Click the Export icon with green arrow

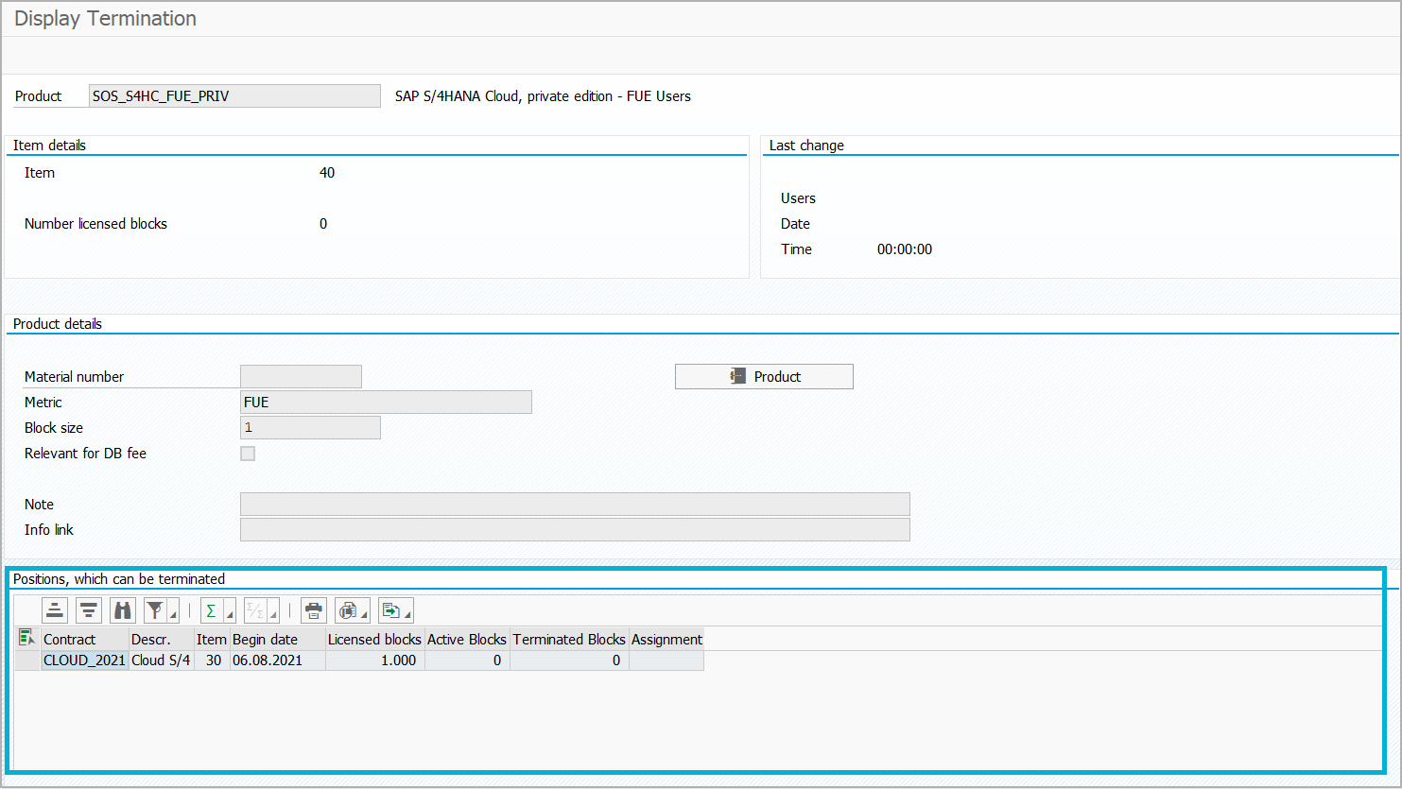(x=390, y=610)
